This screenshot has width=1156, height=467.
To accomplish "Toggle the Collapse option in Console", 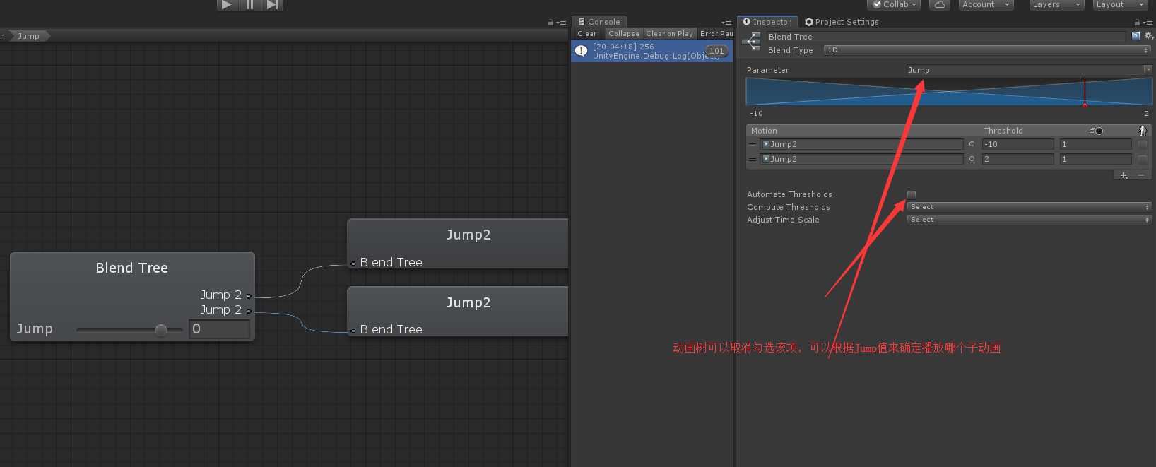I will [x=624, y=33].
